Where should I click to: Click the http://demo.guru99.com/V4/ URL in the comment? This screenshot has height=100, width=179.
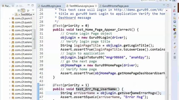pyautogui.click(x=139, y=10)
